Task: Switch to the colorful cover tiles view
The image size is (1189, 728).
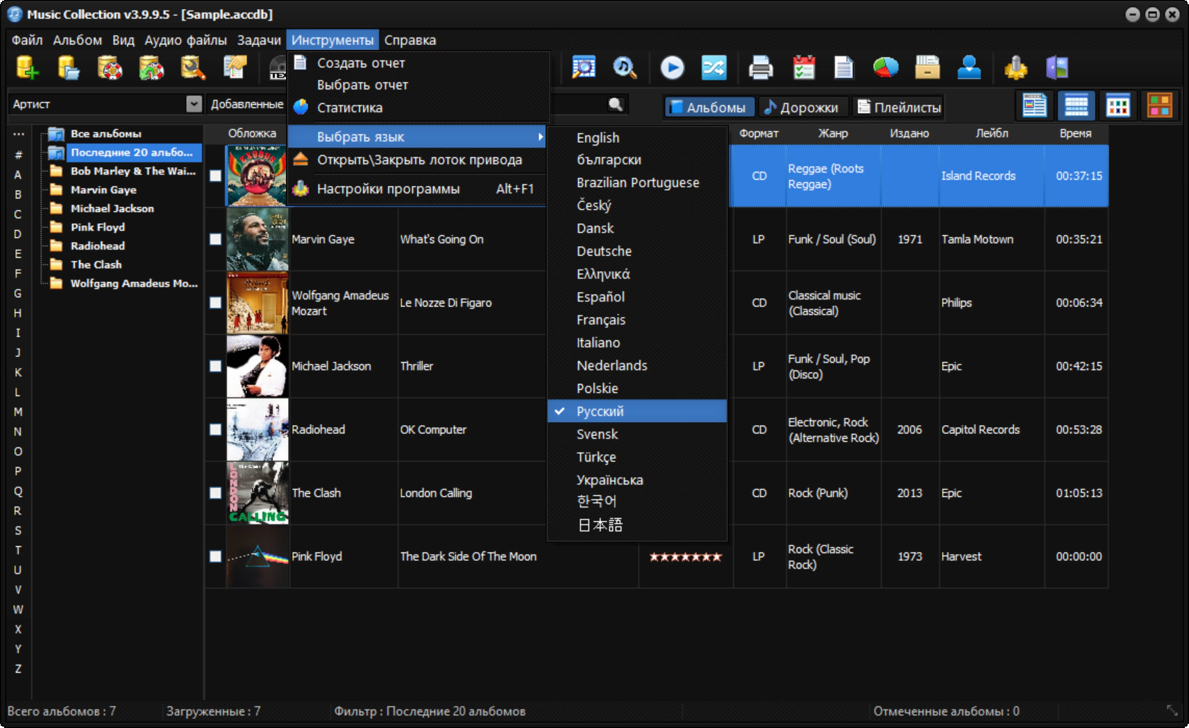Action: [x=1159, y=105]
